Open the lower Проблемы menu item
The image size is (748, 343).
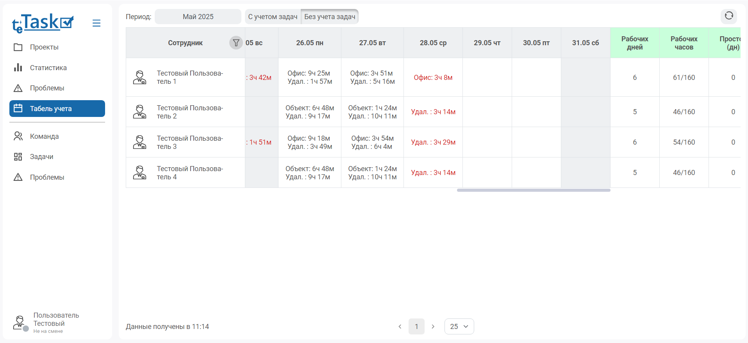coord(47,177)
